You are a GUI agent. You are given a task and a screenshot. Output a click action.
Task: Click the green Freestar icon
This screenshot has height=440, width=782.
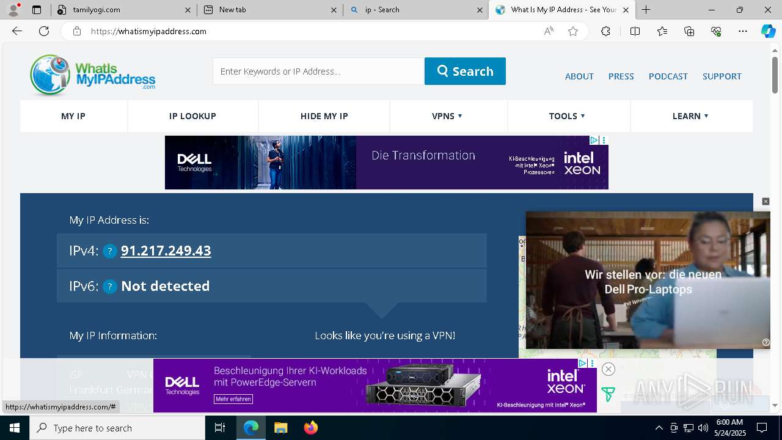[x=608, y=395]
